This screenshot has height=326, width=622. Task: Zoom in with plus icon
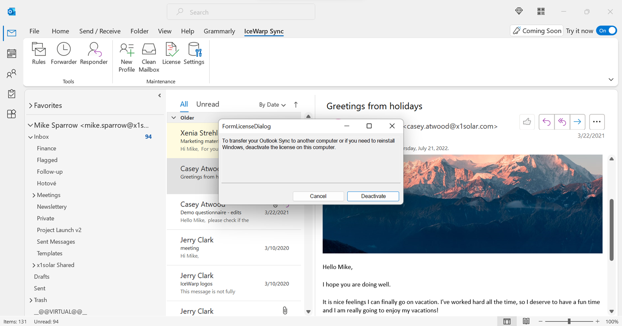pyautogui.click(x=598, y=321)
